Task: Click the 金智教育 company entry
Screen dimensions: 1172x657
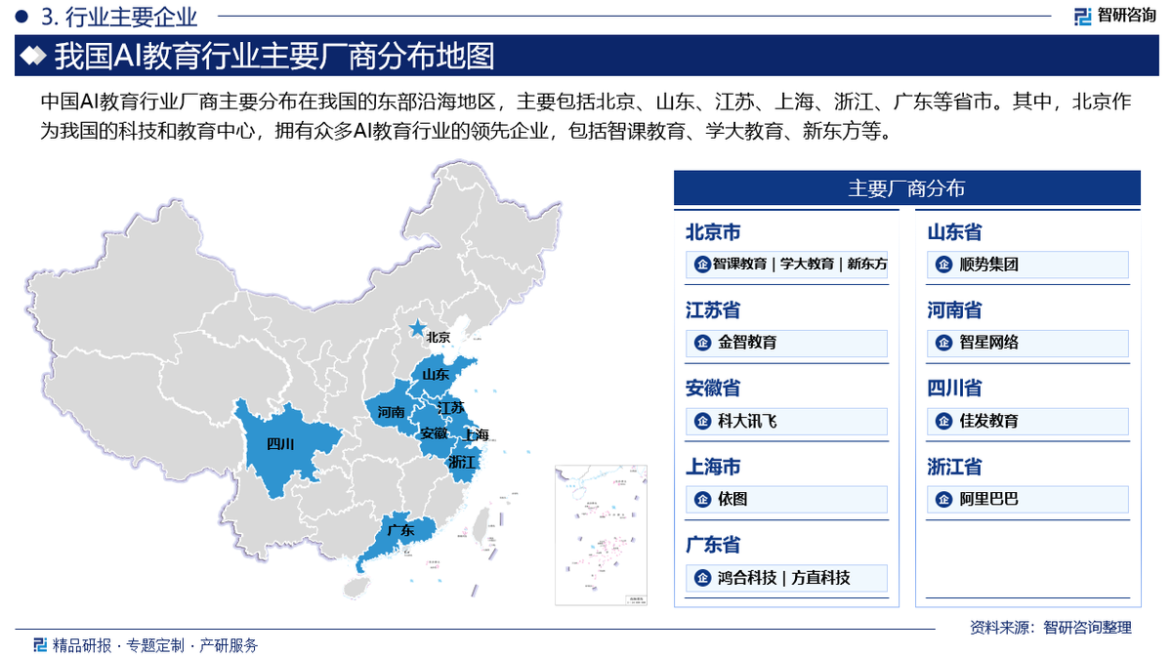Action: pos(787,343)
